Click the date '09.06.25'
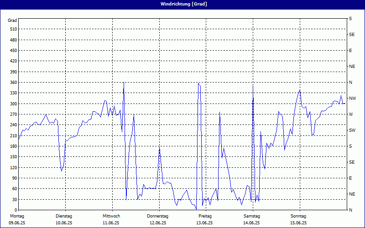The height and width of the screenshot is (228, 365). pos(17,223)
